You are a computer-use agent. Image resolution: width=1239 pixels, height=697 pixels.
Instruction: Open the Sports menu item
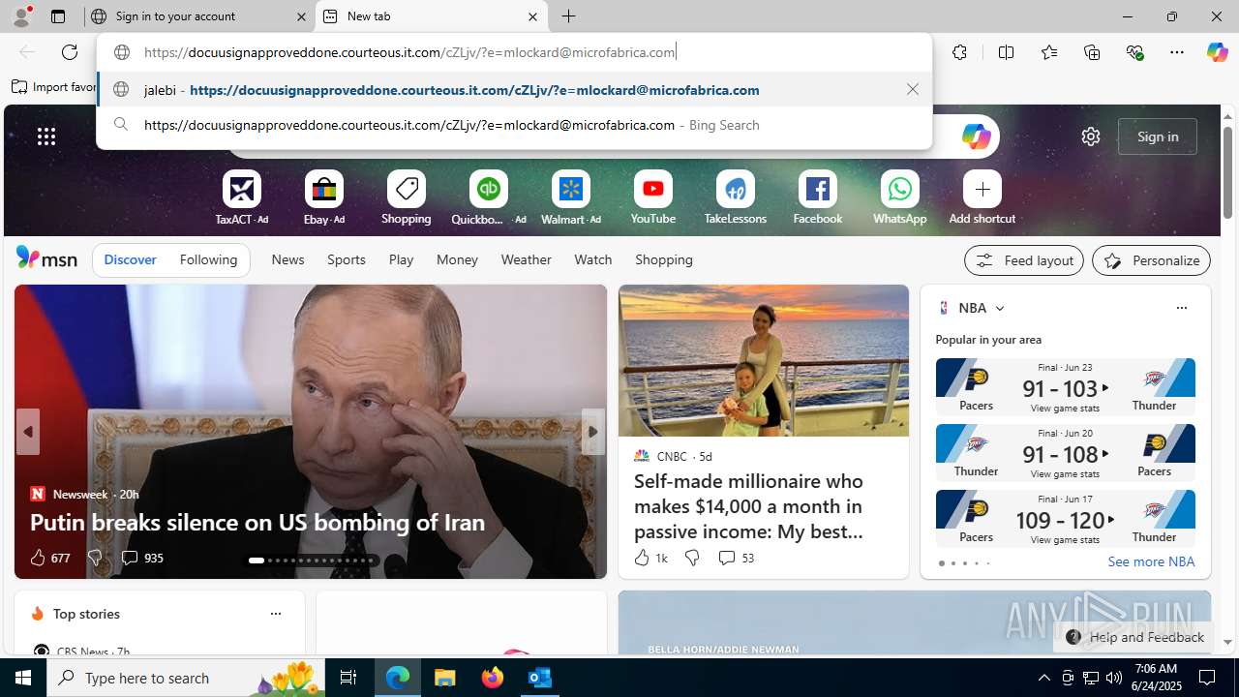click(346, 259)
